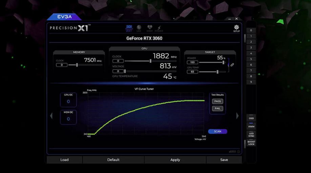Switch to the LED tab
This screenshot has height=173, width=311.
[x=139, y=28]
